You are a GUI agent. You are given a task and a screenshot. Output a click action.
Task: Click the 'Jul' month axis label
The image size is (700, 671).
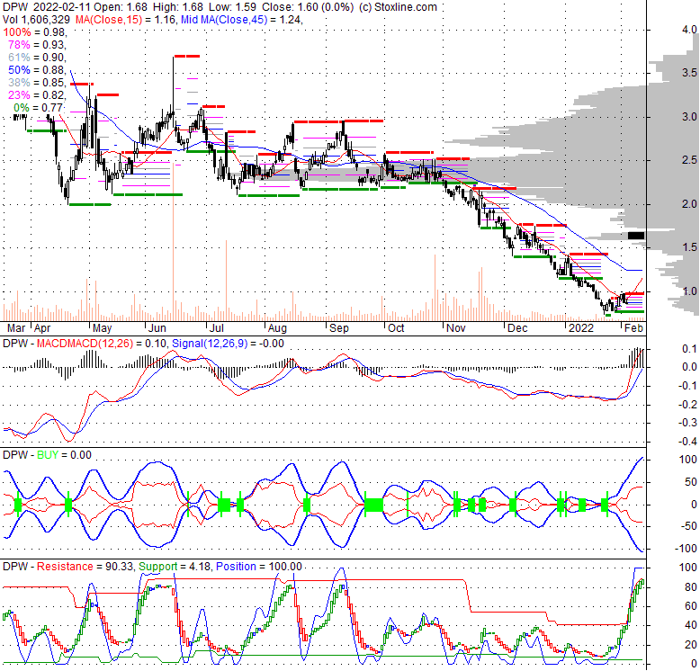click(x=217, y=328)
